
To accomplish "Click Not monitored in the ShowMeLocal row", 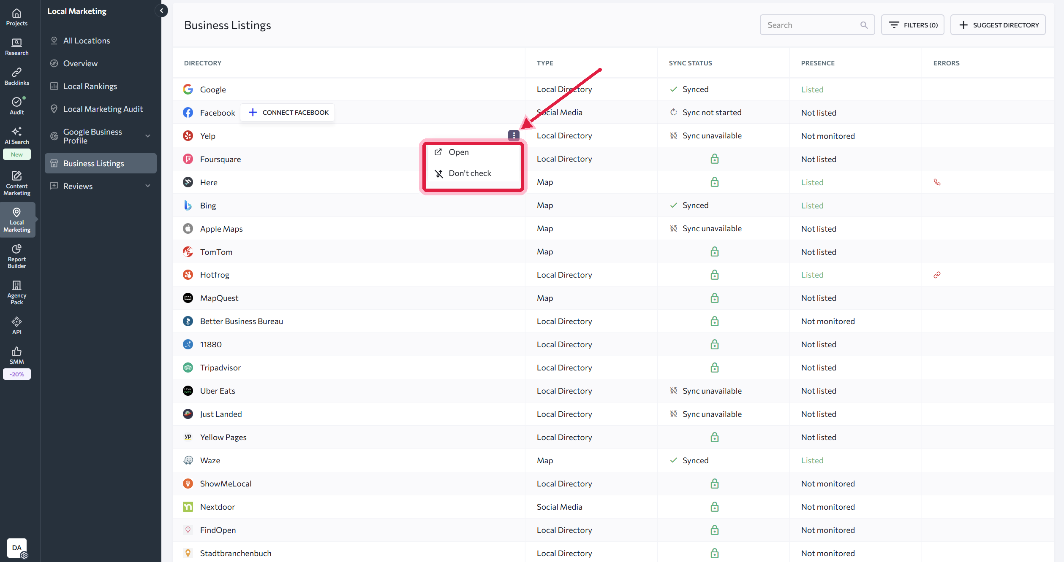I will click(828, 484).
